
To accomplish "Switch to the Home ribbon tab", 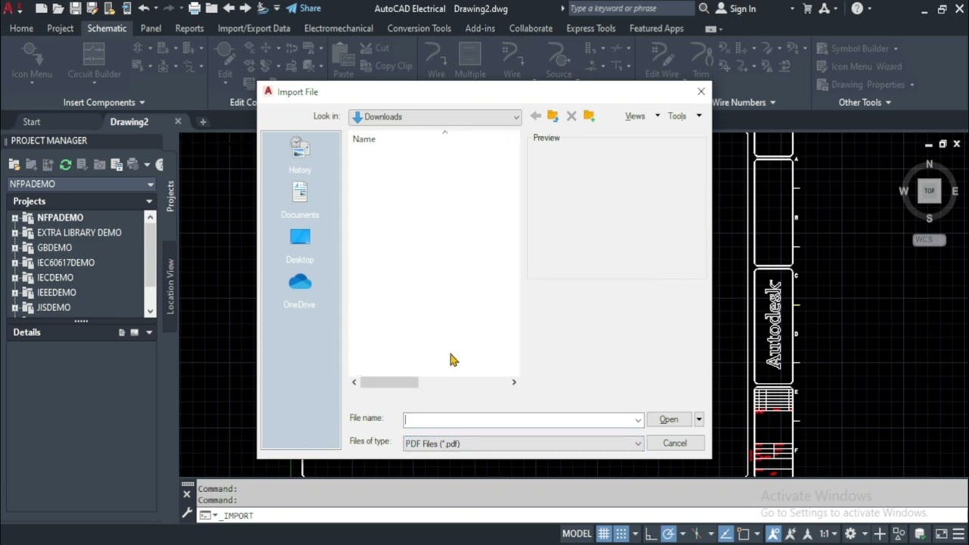I will [21, 28].
